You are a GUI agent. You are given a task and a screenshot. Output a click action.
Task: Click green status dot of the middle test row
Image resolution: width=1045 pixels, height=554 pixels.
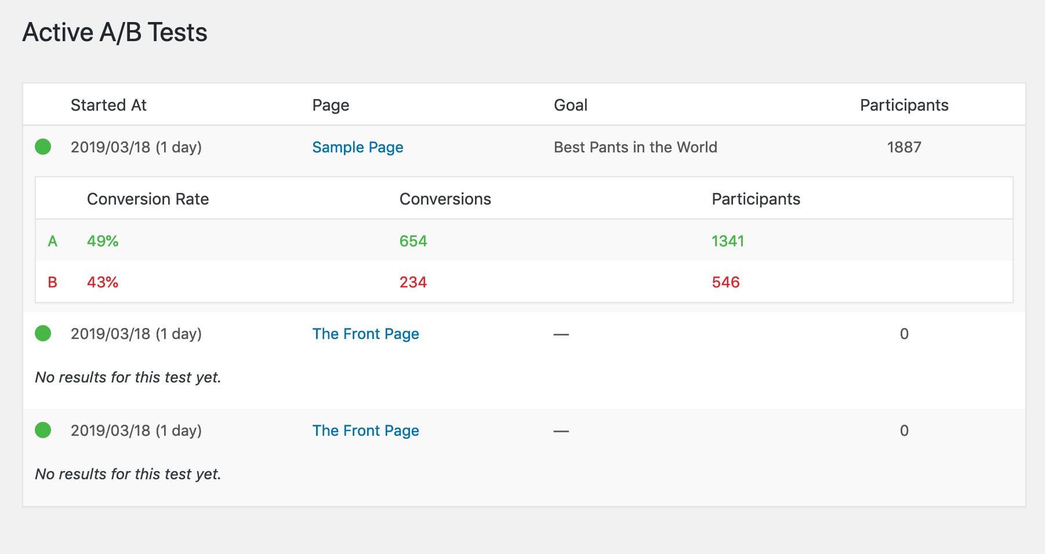(43, 333)
